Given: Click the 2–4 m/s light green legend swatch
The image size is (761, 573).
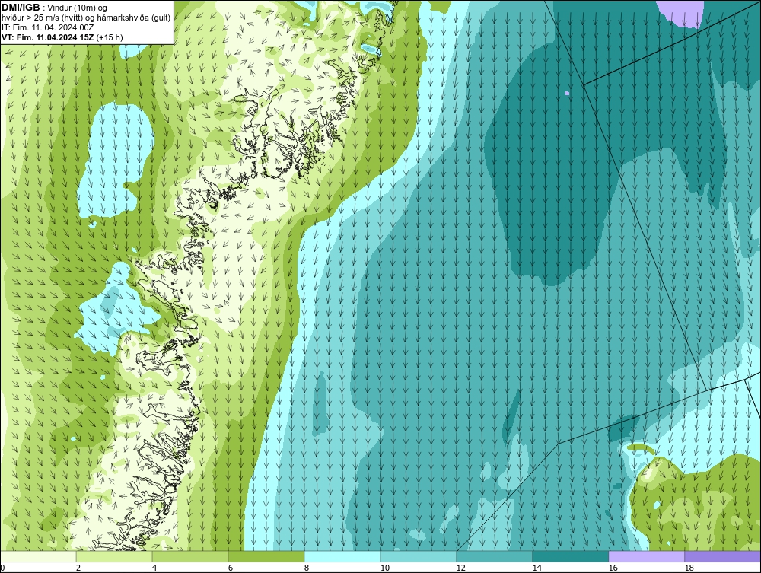Looking at the screenshot, I should [114, 556].
